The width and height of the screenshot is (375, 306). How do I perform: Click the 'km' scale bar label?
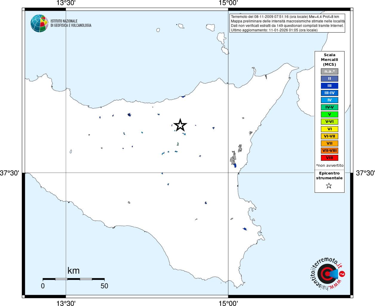pos(74,271)
